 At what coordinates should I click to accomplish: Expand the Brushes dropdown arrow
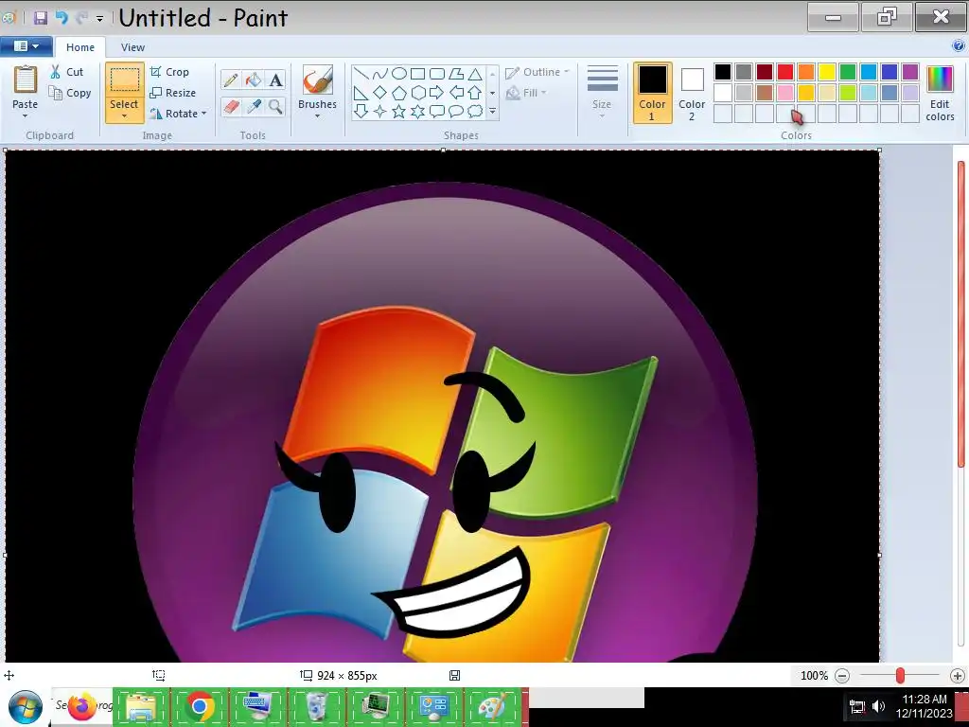tap(318, 115)
